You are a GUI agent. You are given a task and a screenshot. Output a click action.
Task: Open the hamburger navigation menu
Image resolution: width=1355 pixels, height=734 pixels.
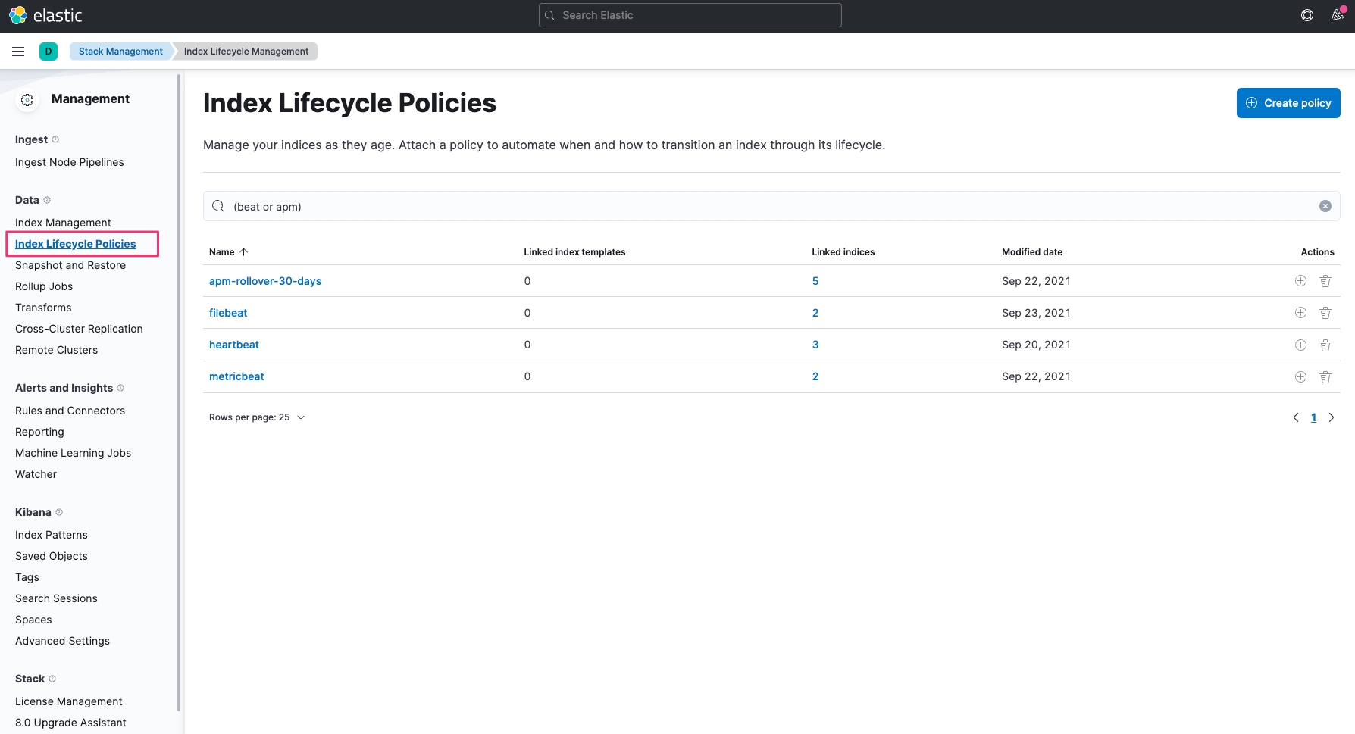tap(18, 52)
